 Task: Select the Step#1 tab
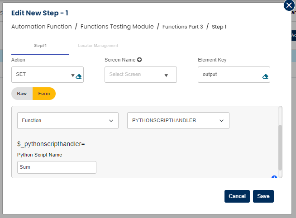coord(40,46)
